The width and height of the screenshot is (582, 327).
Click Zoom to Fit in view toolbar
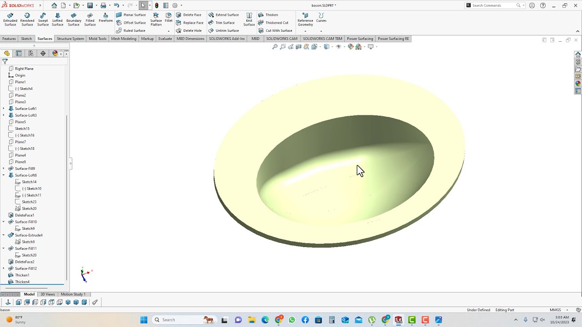(x=275, y=47)
